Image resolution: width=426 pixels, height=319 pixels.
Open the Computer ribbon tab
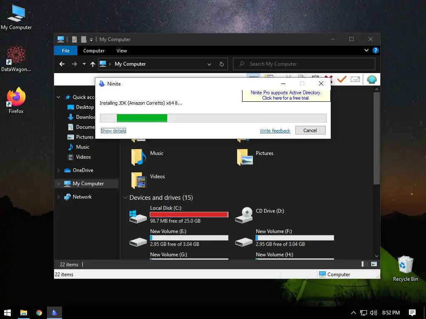94,51
